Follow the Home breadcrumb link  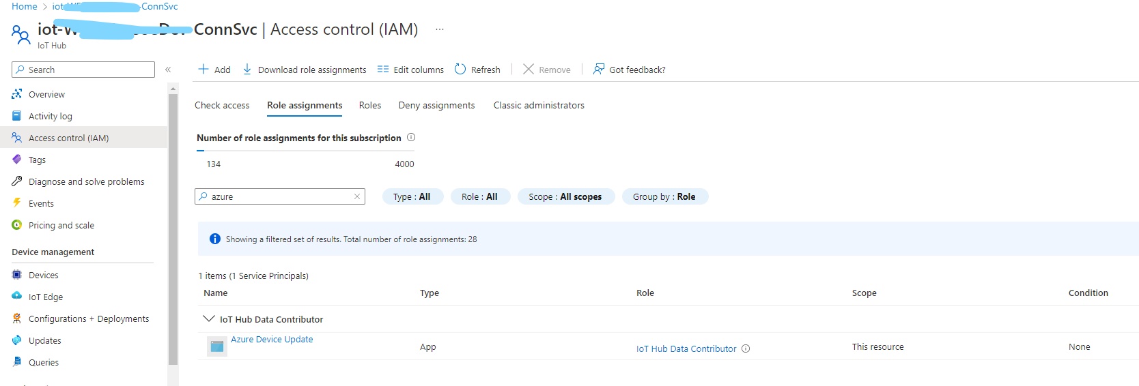[25, 6]
